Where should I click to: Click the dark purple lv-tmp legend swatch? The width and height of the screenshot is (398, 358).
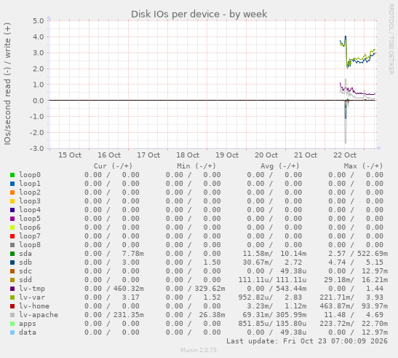(12, 289)
